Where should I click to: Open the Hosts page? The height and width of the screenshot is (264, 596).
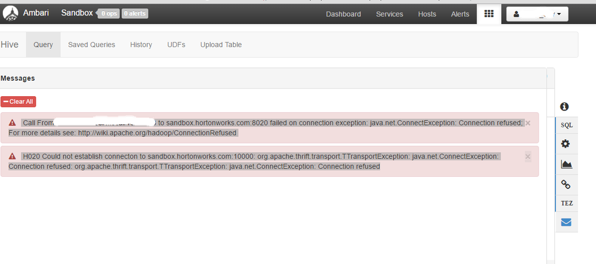(x=427, y=14)
